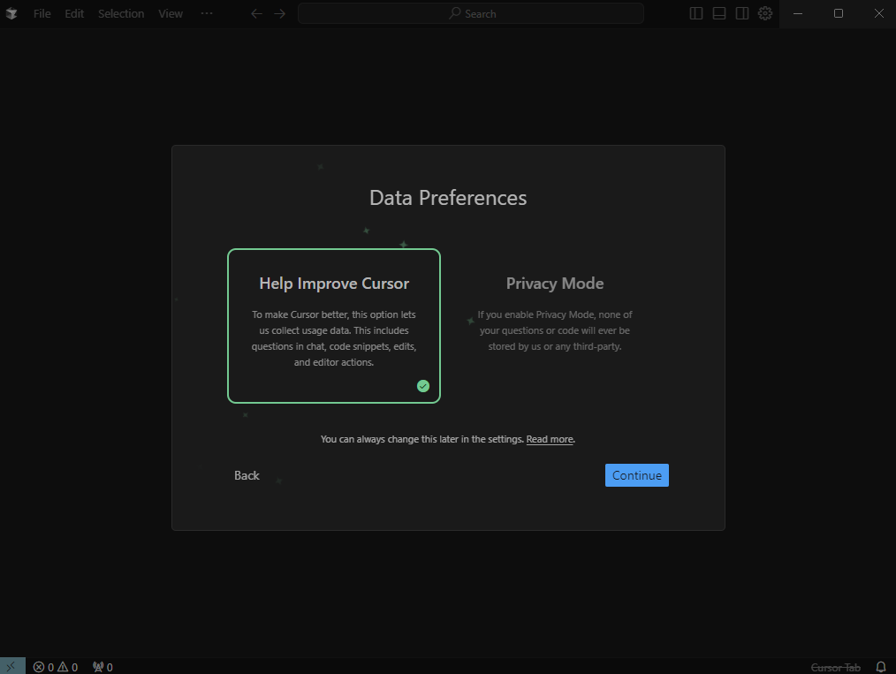Screen dimensions: 896x674
Task: Open the Edit menu
Action: click(74, 13)
